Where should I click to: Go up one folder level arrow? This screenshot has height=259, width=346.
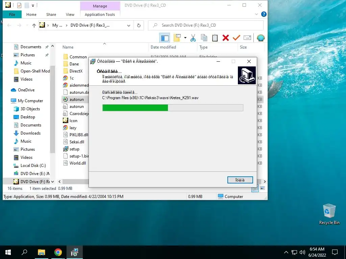click(34, 26)
